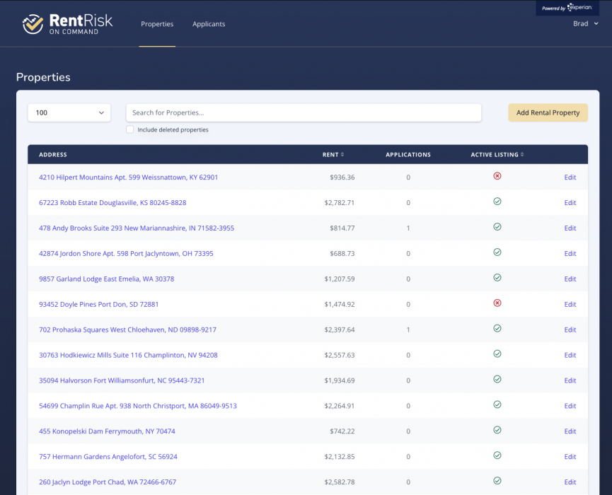Viewport: 612px width, 495px height.
Task: Click red inactive icon for 4210 Hilpert Mountains
Action: [x=497, y=176]
